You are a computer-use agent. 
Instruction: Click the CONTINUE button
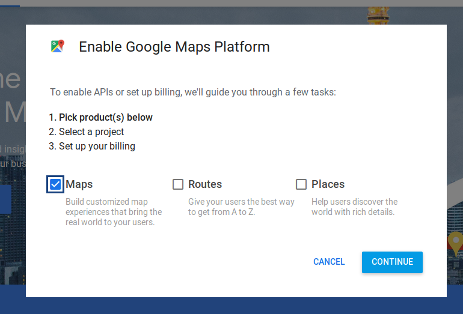tap(392, 262)
